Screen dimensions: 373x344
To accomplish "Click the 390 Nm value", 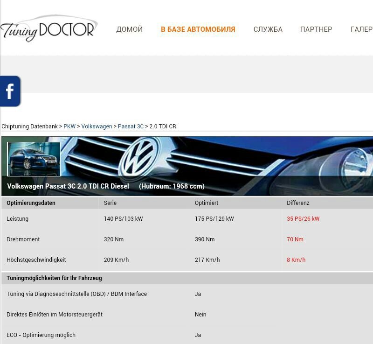I will point(205,239).
